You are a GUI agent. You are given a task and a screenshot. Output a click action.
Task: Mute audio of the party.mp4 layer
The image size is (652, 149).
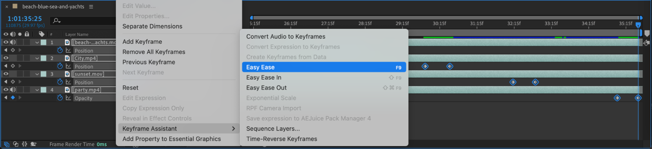tap(13, 90)
